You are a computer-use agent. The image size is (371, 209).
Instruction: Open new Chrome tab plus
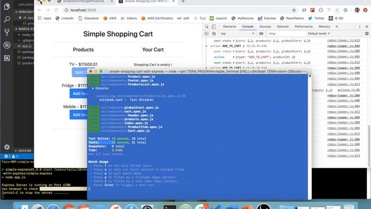click(x=183, y=1)
